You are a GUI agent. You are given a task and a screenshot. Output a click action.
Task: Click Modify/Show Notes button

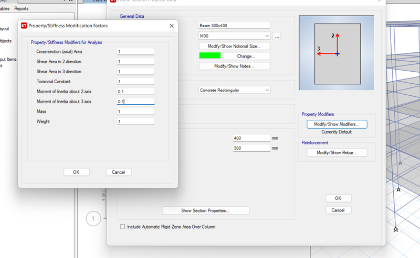(234, 66)
